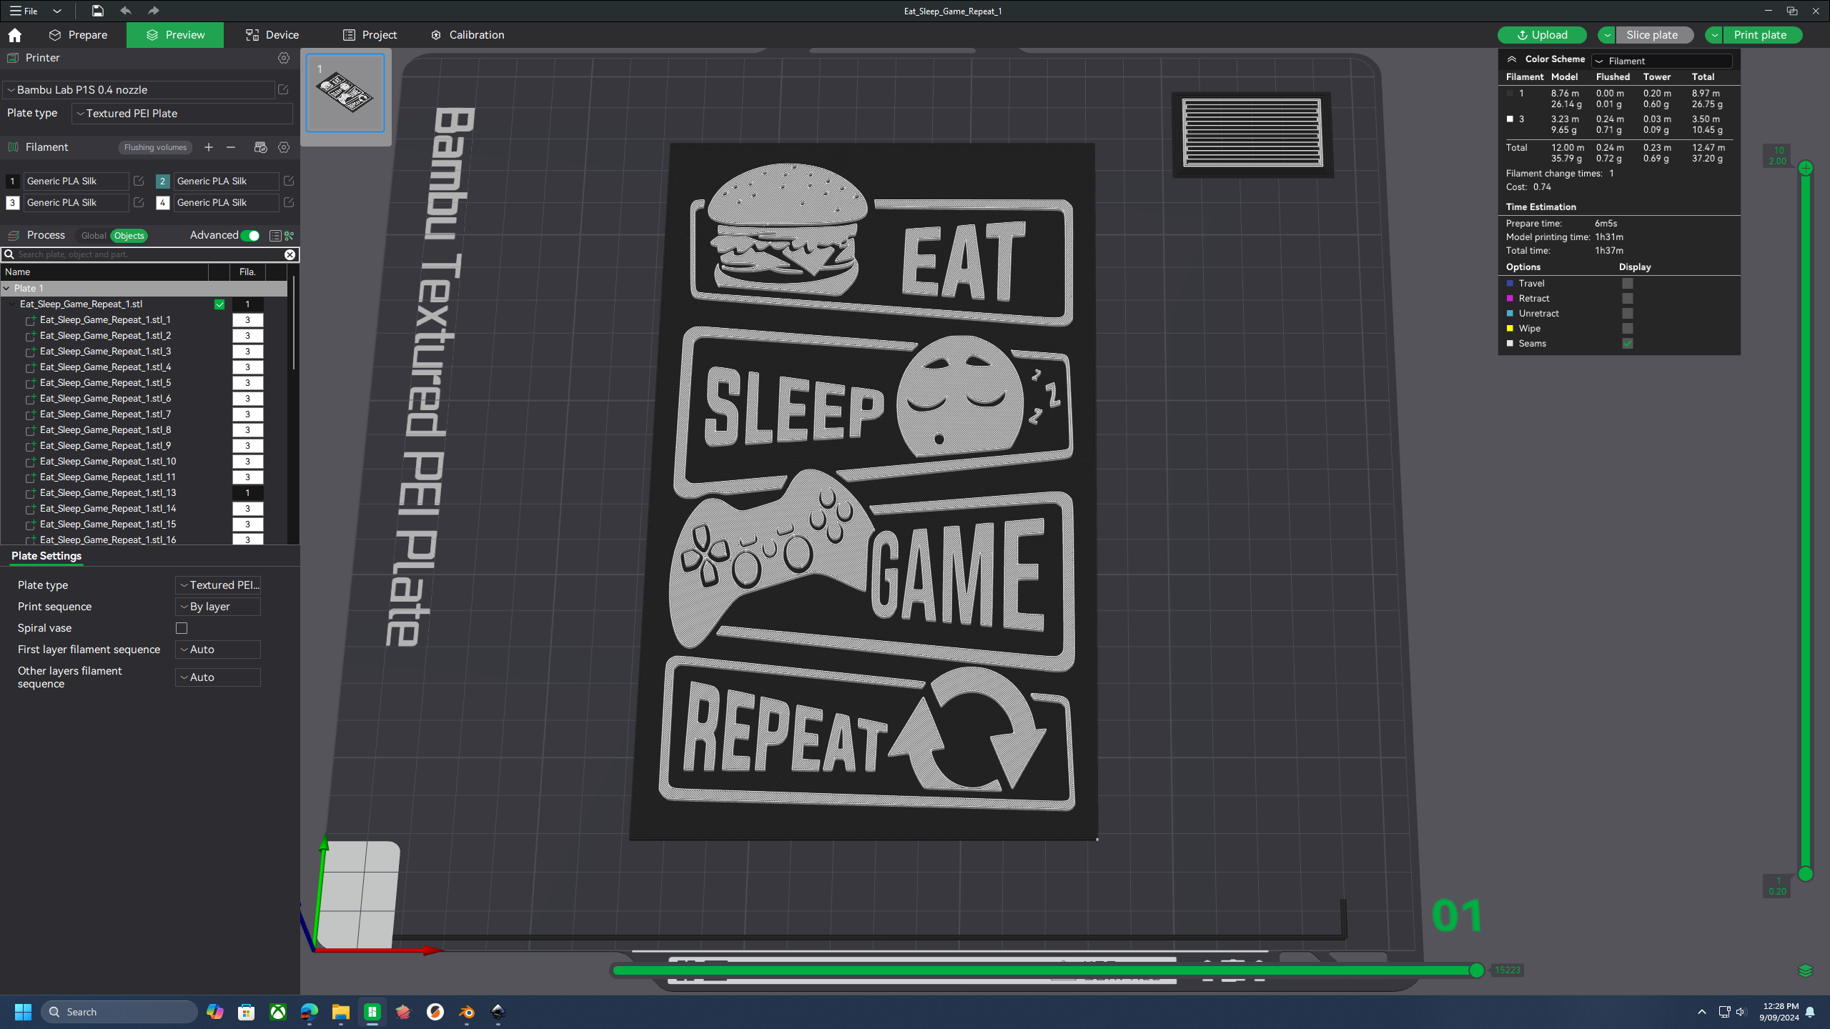Open First layer filament sequence dropdown
The width and height of the screenshot is (1830, 1029).
click(x=218, y=650)
